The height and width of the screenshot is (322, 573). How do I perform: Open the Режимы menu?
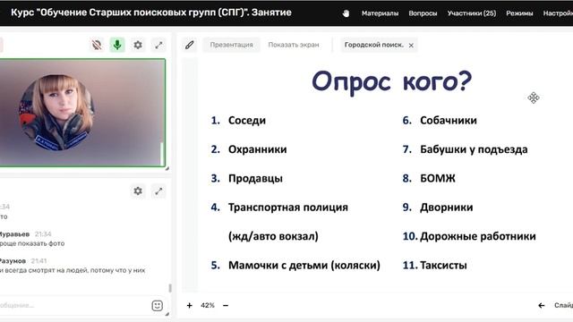coord(519,13)
